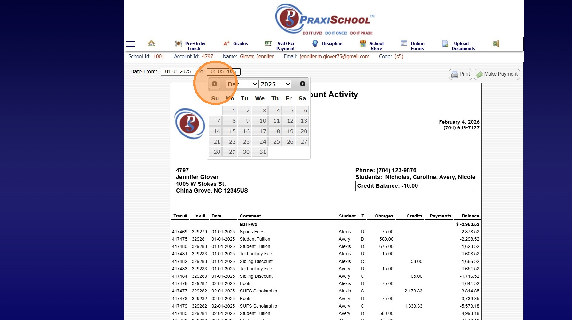Expand the month dropdown showing Dec
572x320 pixels.
click(242, 84)
